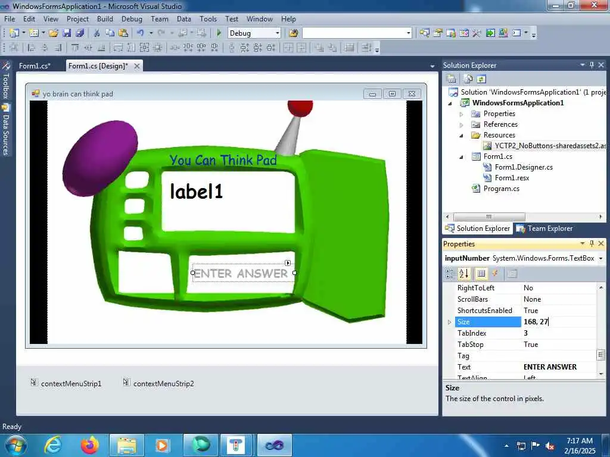The width and height of the screenshot is (610, 457).
Task: Pin the Properties panel
Action: pos(592,243)
